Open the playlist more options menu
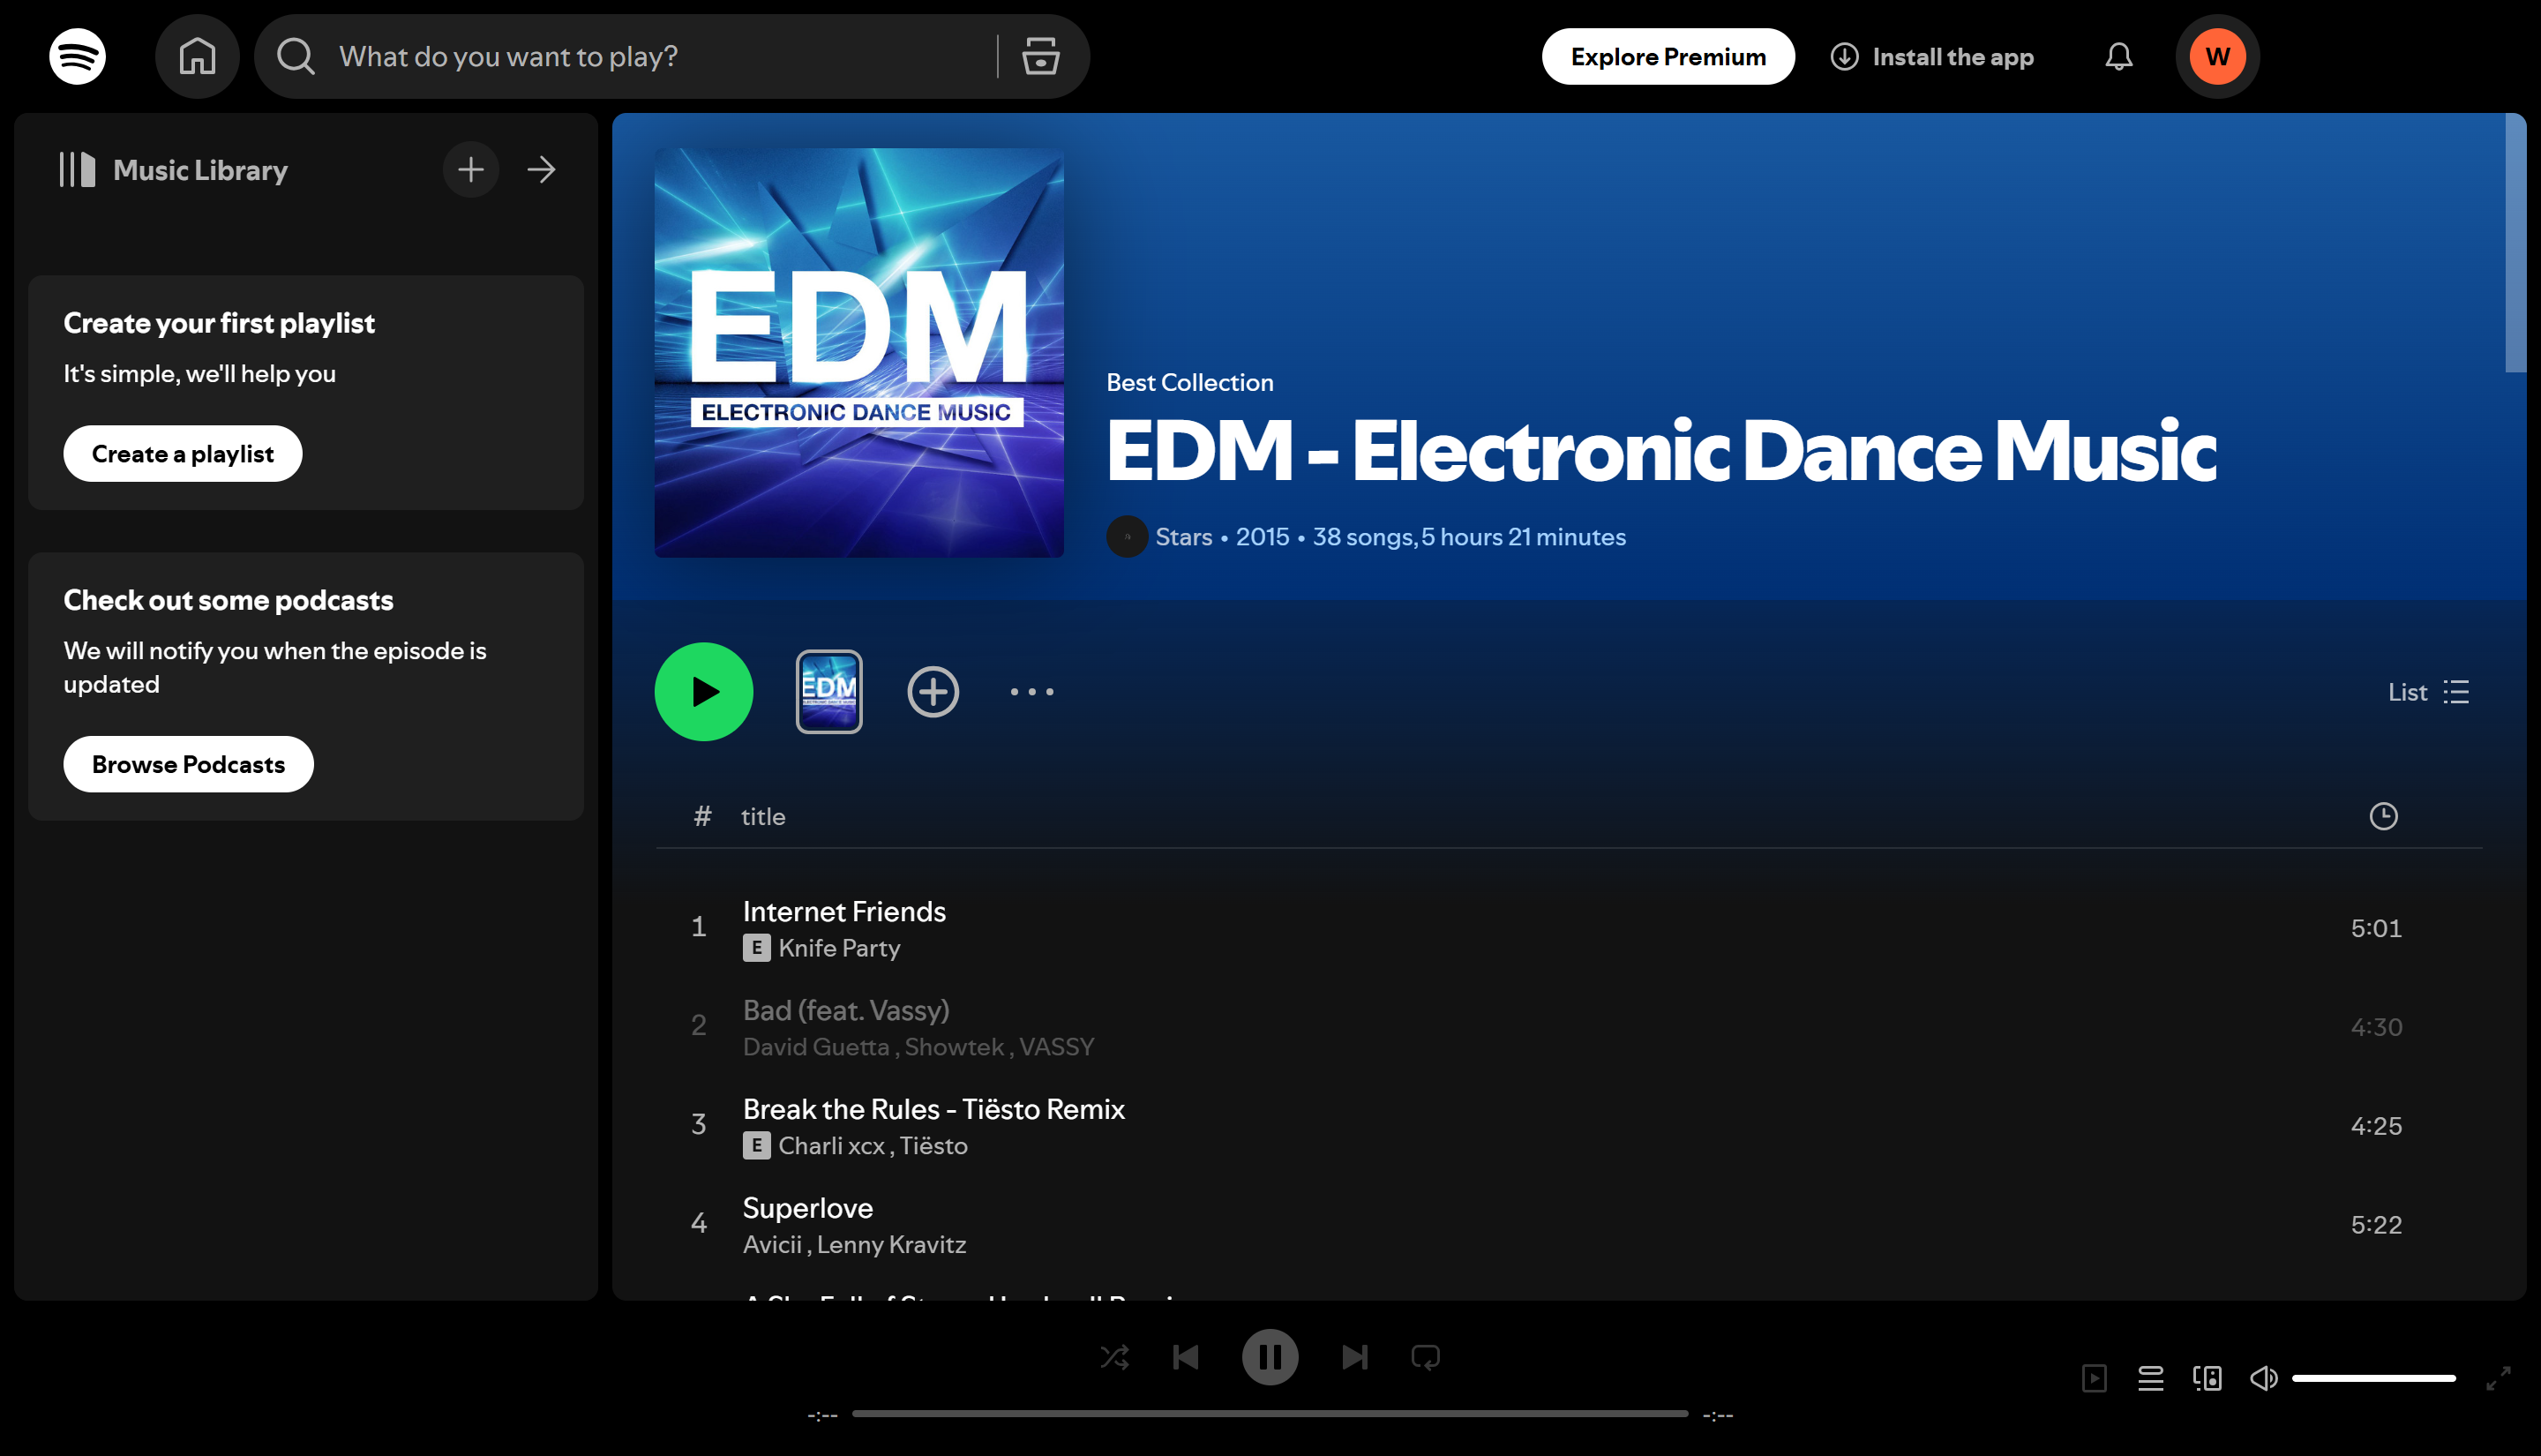This screenshot has width=2541, height=1456. [1031, 691]
